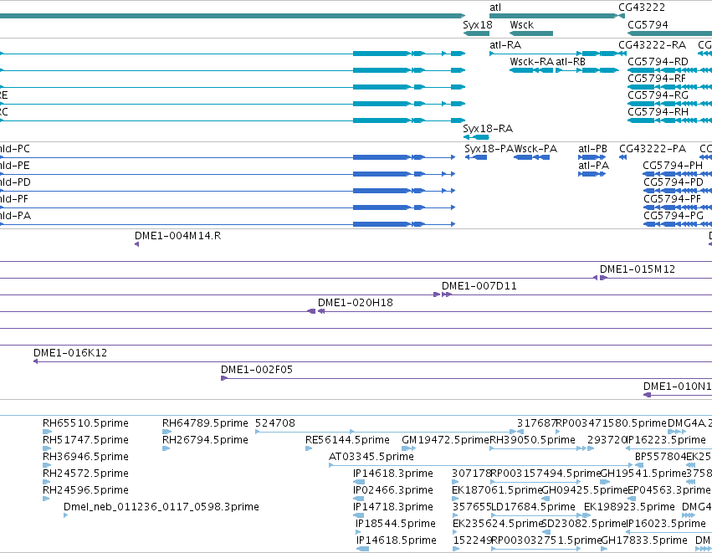Select the atl-RA transcript label
This screenshot has width=712, height=553.
pos(505,45)
